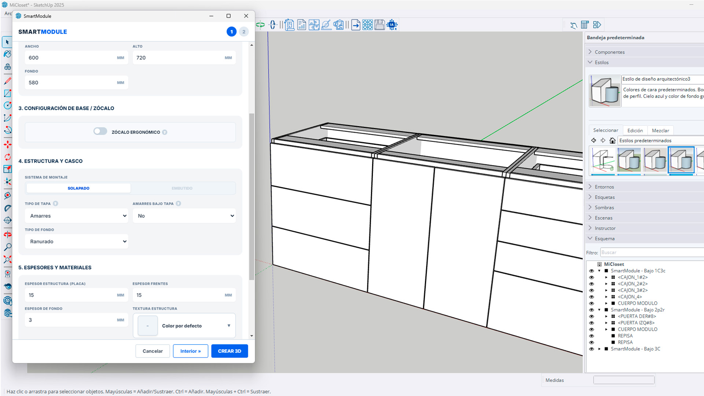Click the Zoom Extents tool
This screenshot has width=704, height=396.
(7, 260)
